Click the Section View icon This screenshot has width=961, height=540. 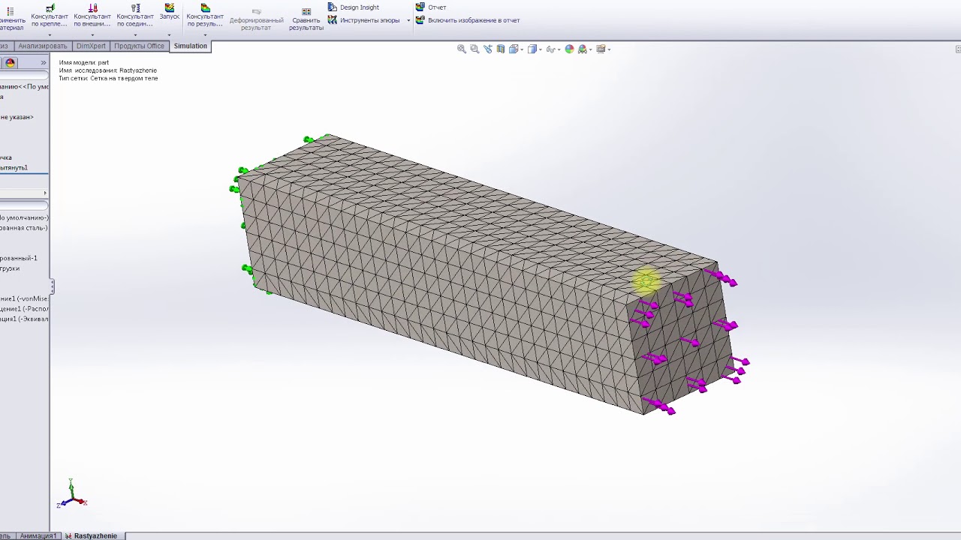(x=501, y=49)
